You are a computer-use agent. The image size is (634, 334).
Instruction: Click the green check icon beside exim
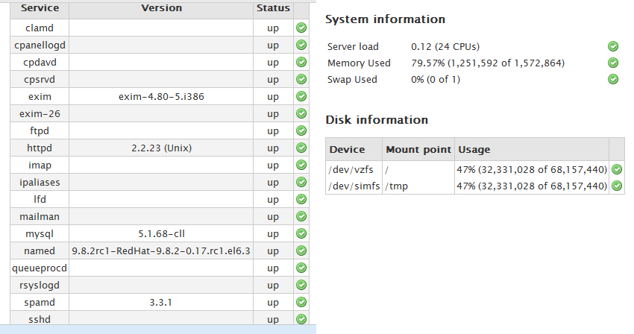pos(301,96)
